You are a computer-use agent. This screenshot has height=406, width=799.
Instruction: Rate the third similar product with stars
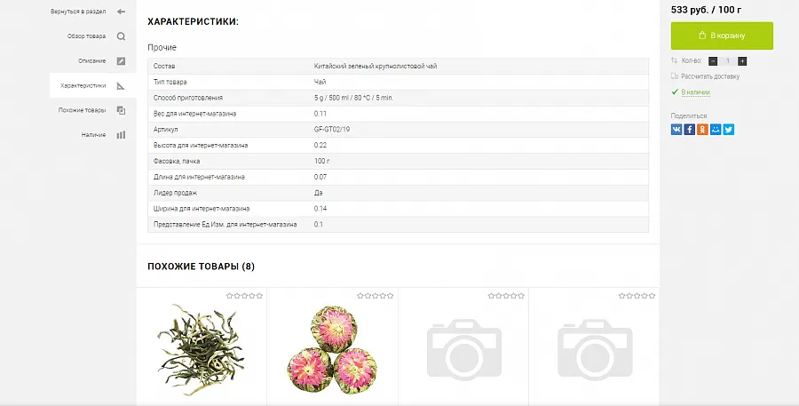[x=506, y=296]
